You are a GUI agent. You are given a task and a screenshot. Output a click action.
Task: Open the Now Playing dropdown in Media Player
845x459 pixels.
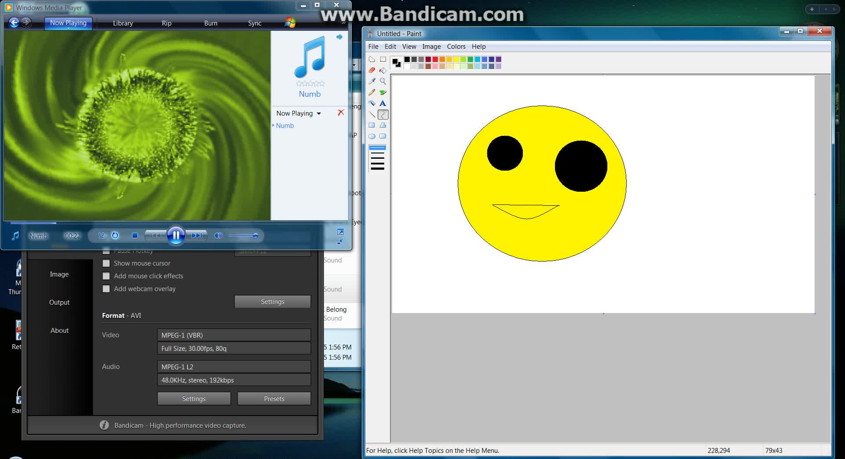(298, 113)
